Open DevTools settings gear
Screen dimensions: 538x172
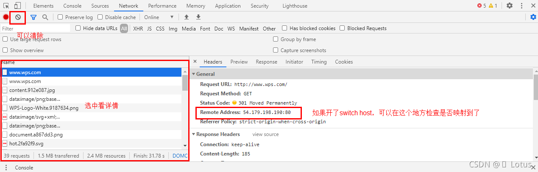coord(510,6)
